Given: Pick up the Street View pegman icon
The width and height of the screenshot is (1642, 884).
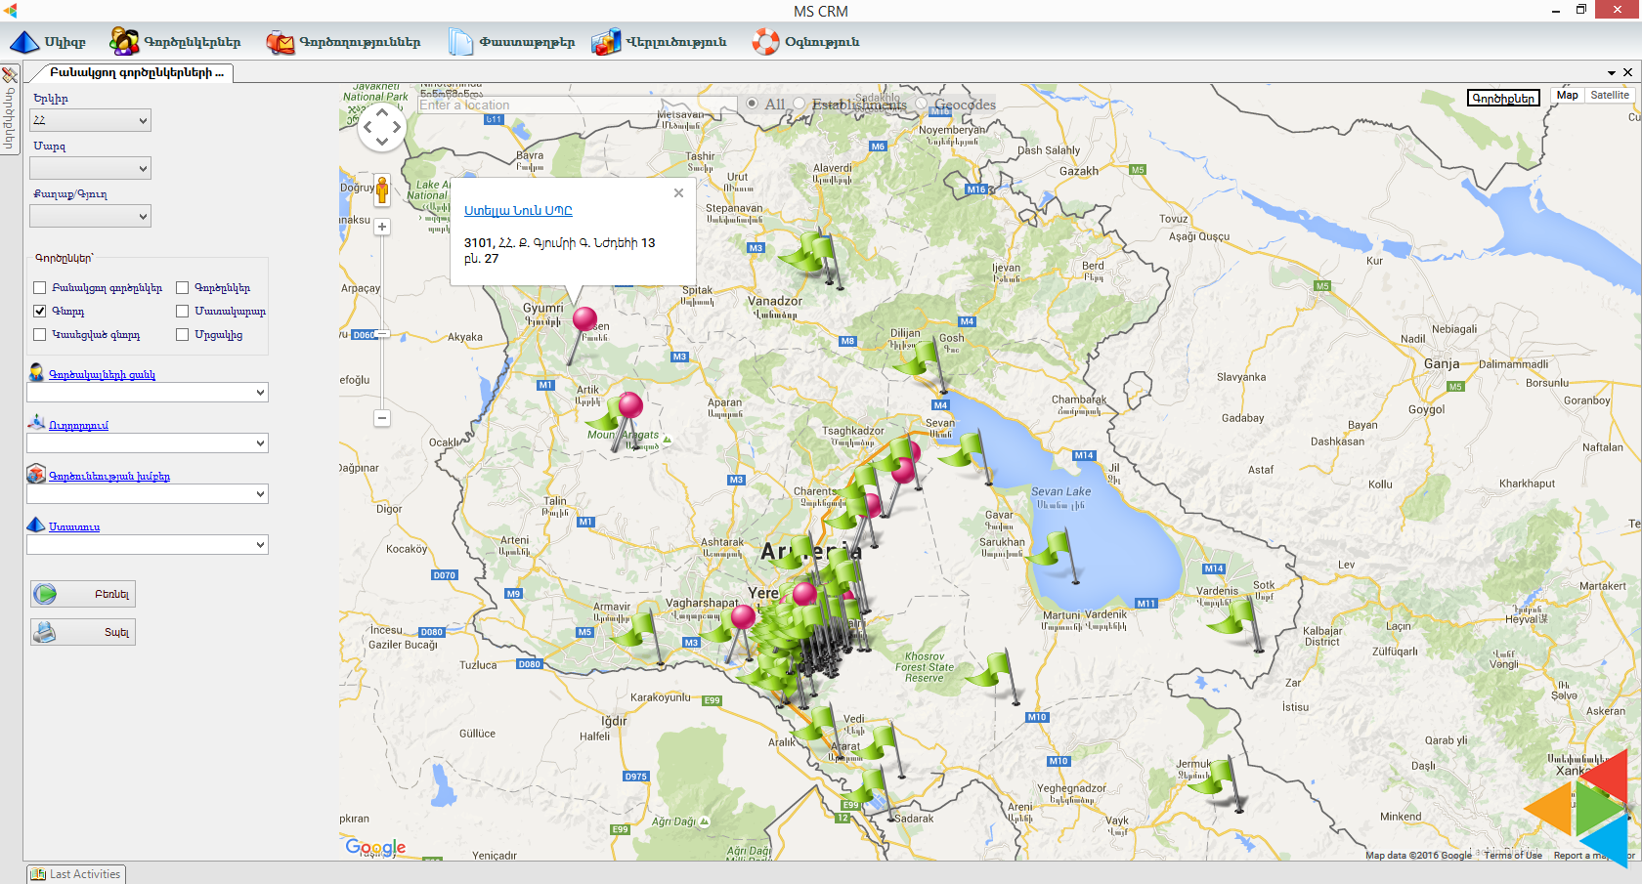Looking at the screenshot, I should (382, 189).
